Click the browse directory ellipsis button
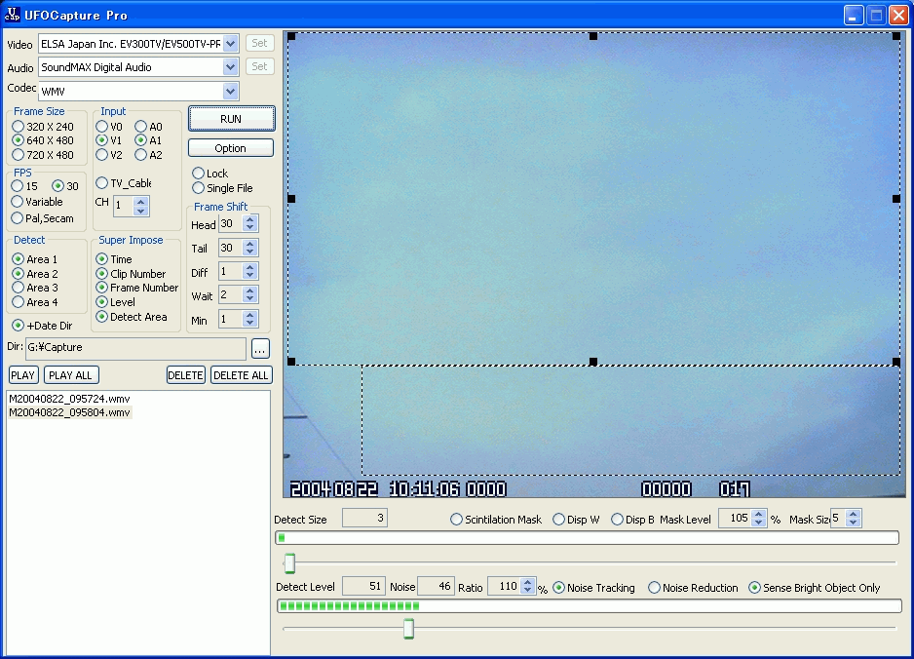914x659 pixels. [260, 348]
